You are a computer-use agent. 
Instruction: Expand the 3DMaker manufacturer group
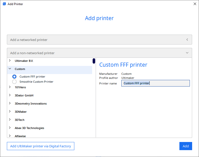pos(10,111)
